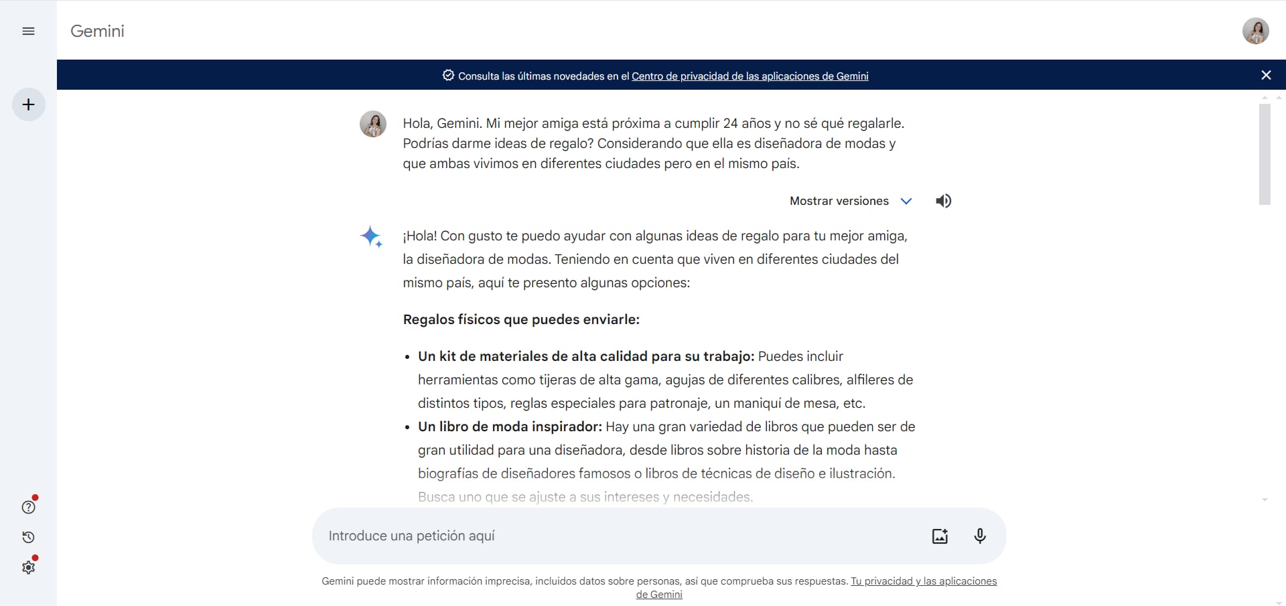
Task: Use microphone for voice input
Action: pos(979,536)
